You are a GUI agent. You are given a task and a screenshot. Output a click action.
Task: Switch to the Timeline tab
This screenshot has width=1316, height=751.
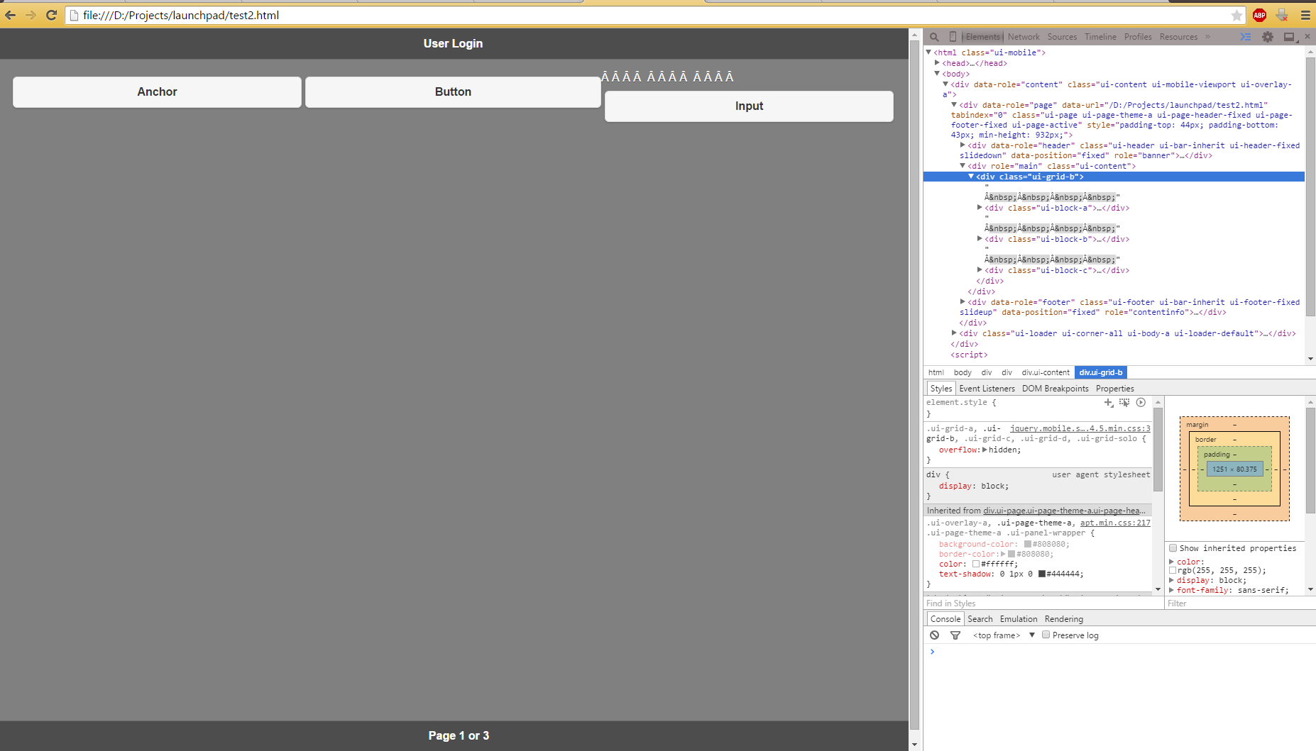coord(1100,37)
